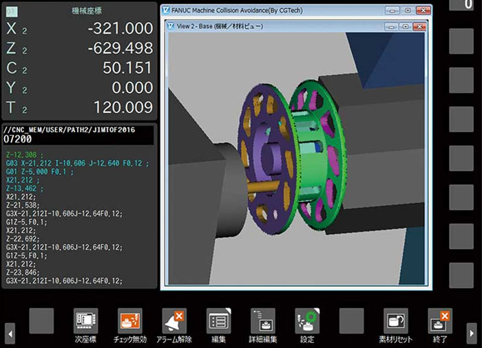Toggle the チェック無効 check-disable soft key

tap(130, 321)
